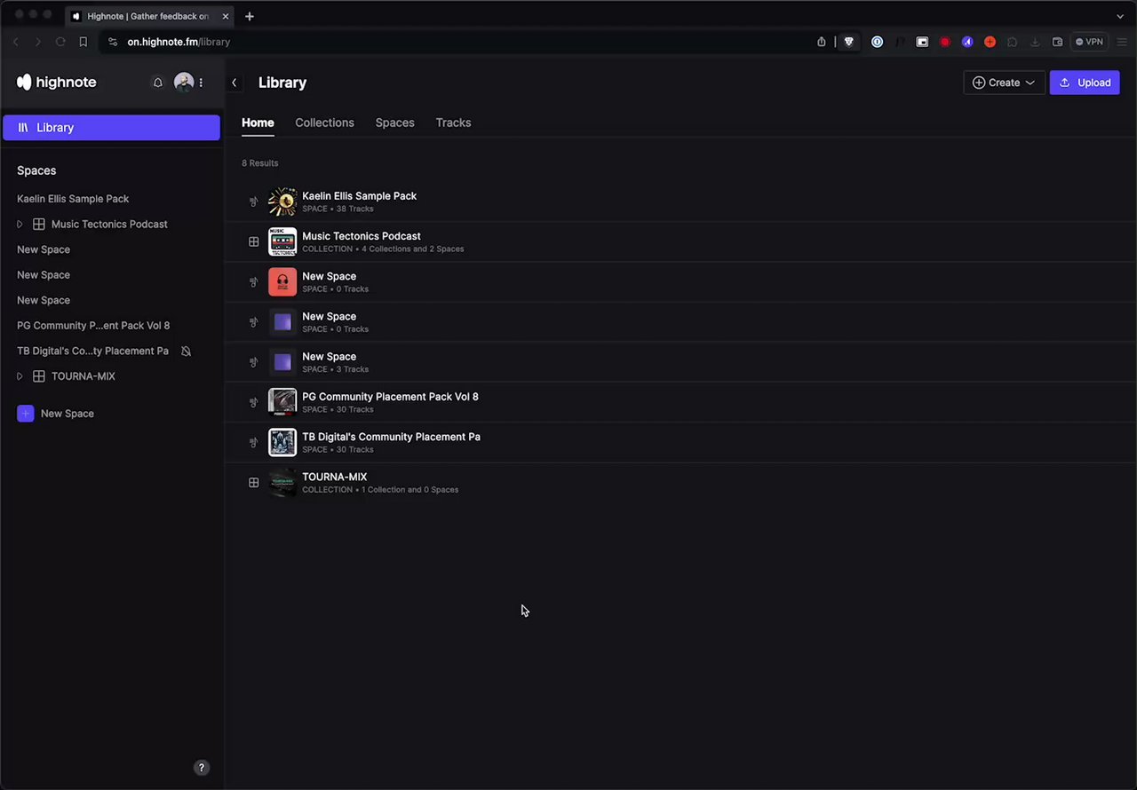Image resolution: width=1137 pixels, height=790 pixels.
Task: Click the muted bell icon beside TB Digital's space
Action: coord(186,352)
